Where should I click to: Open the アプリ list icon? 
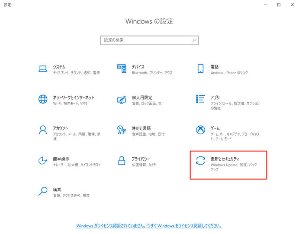coord(200,99)
